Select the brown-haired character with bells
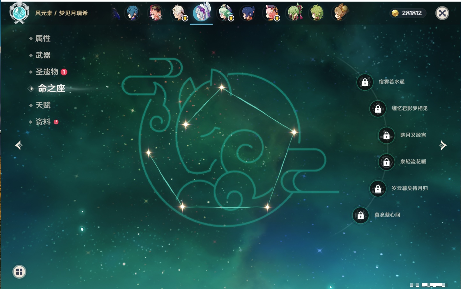The image size is (461, 289). coord(340,13)
